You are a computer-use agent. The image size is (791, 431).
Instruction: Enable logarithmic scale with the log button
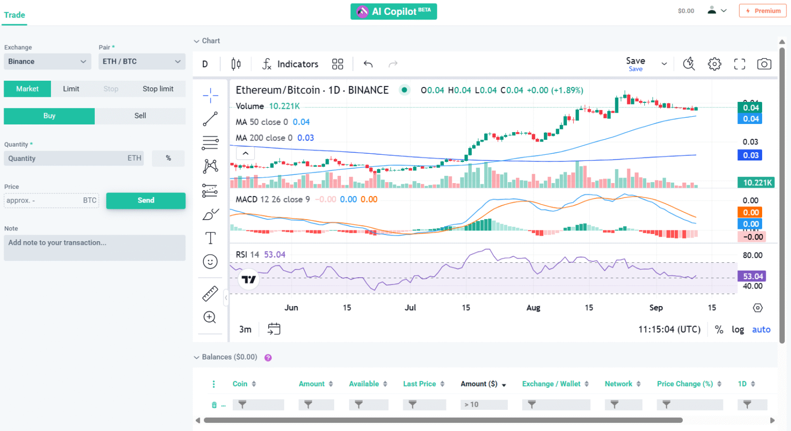tap(737, 329)
